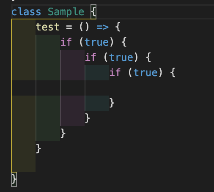Click the closing brace of the test function
The height and width of the screenshot is (192, 214).
click(38, 148)
